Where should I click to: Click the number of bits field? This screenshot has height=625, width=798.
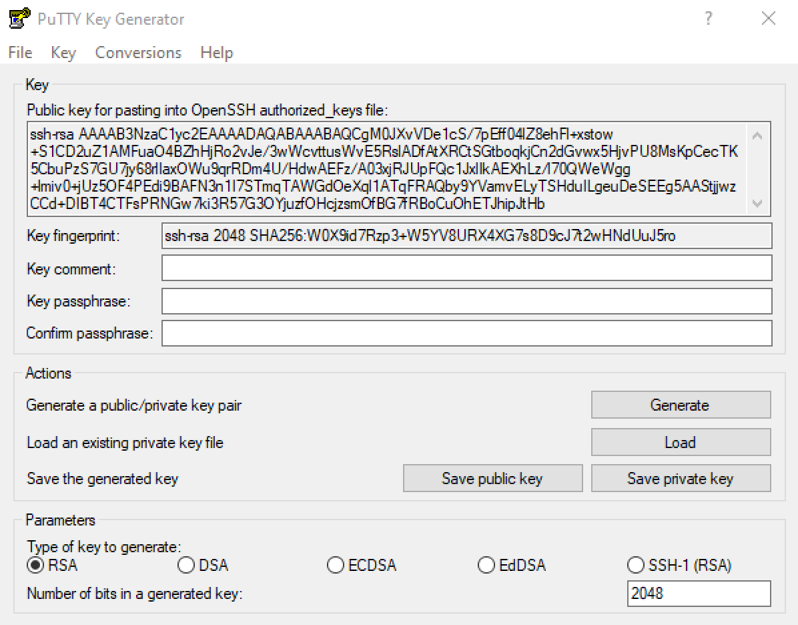(x=699, y=593)
